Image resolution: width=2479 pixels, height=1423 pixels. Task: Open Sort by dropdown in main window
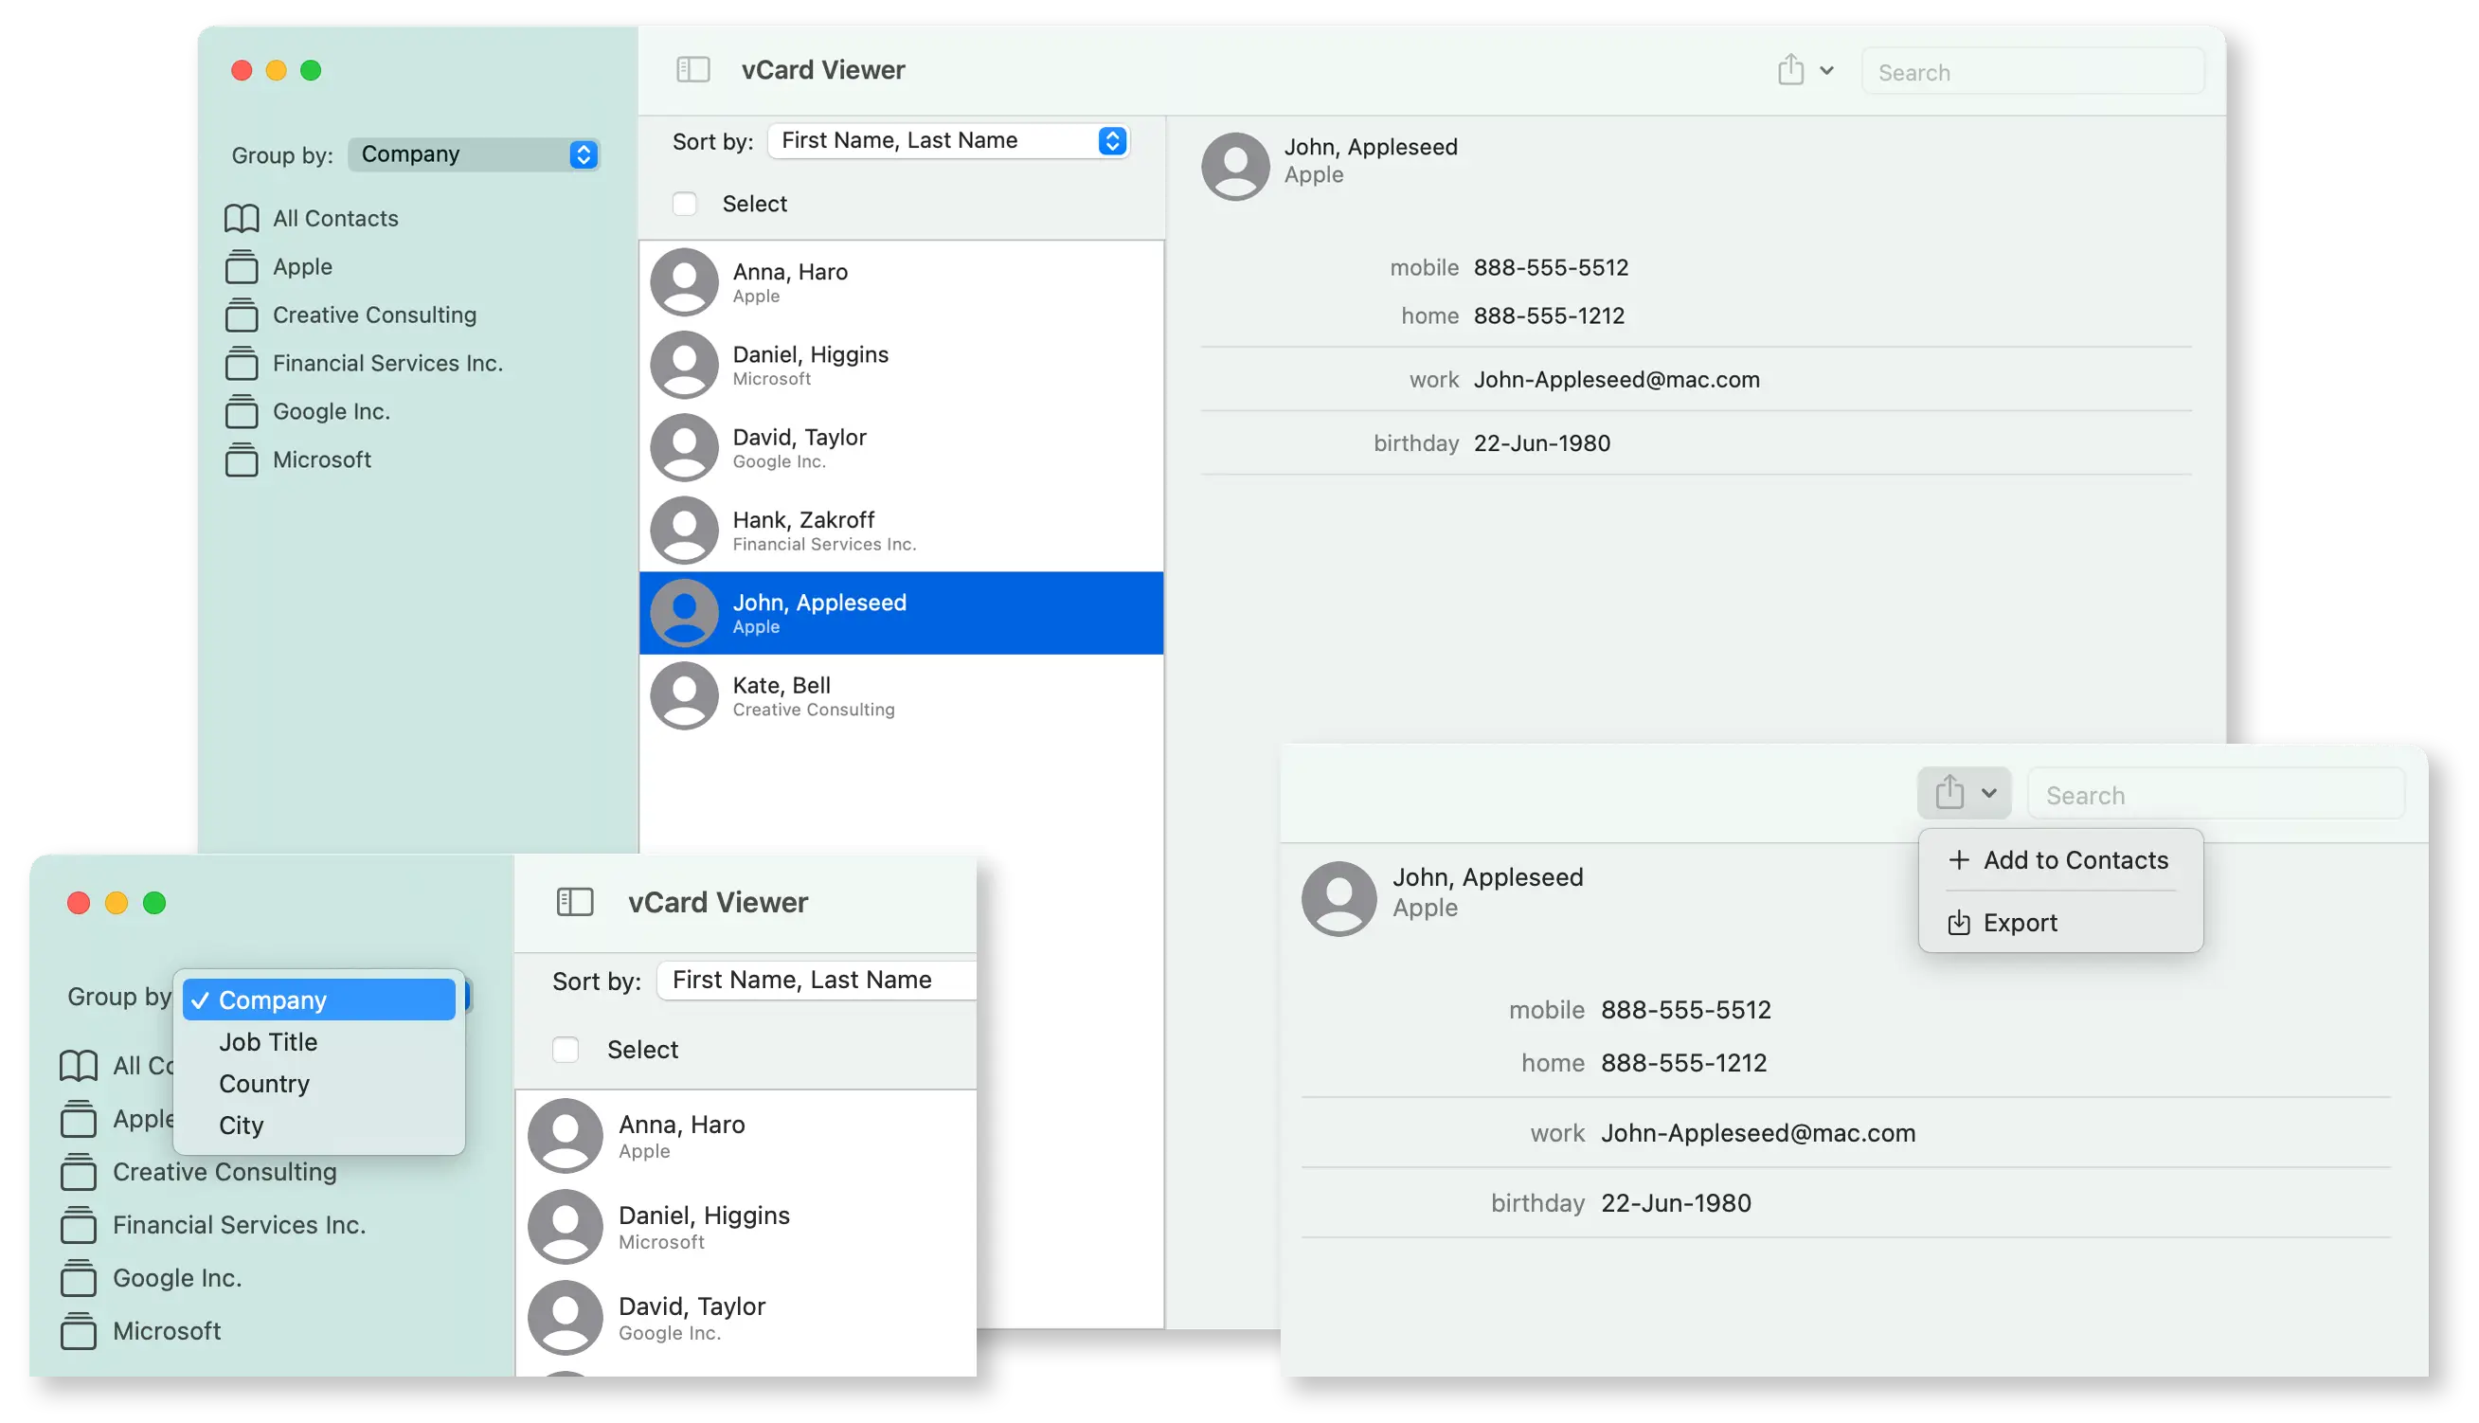tap(948, 141)
